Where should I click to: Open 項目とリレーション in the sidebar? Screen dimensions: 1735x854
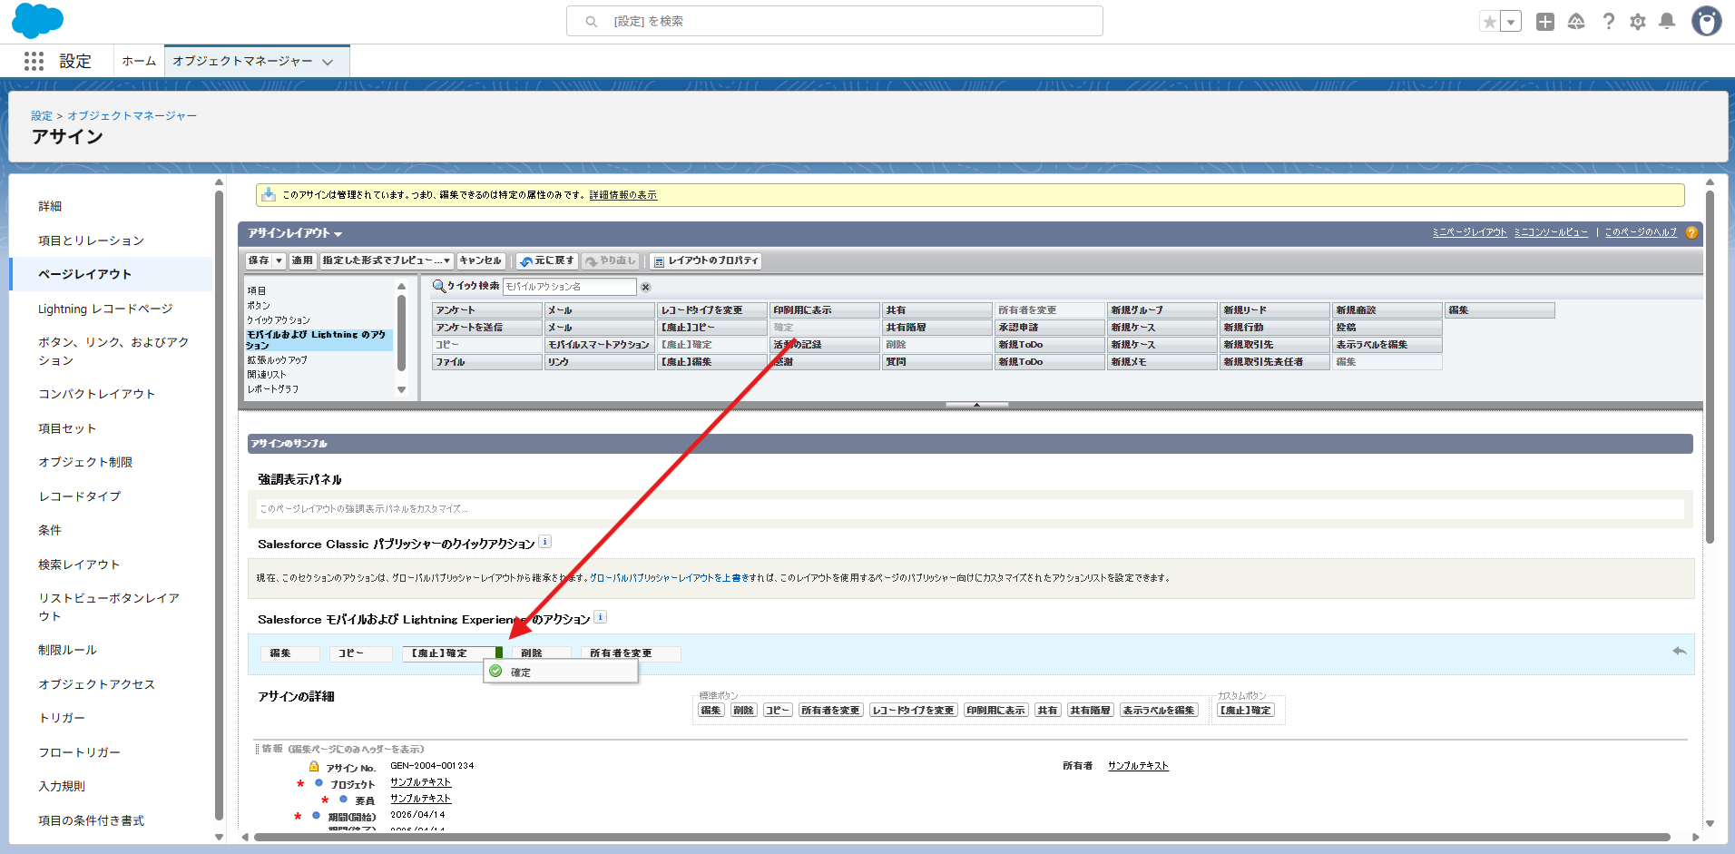[x=91, y=240]
